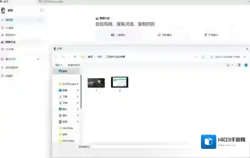The height and width of the screenshot is (158, 250).
Task: Open the 2345Downloads folder in the navigation pane
Action: [68, 84]
